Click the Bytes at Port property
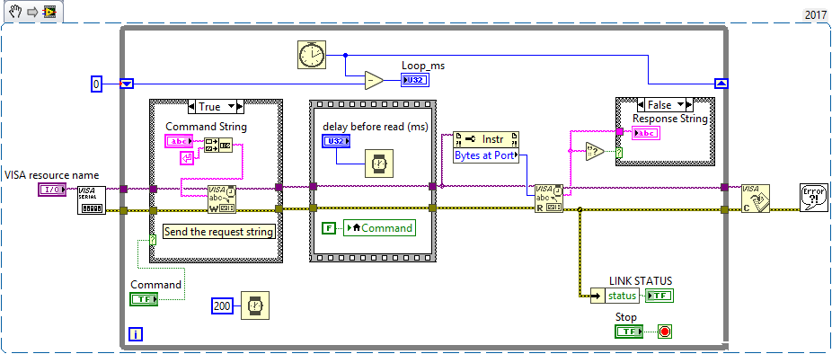This screenshot has height=354, width=832. [485, 156]
